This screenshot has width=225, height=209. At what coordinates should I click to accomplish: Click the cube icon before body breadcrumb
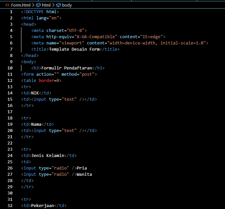coord(58,5)
